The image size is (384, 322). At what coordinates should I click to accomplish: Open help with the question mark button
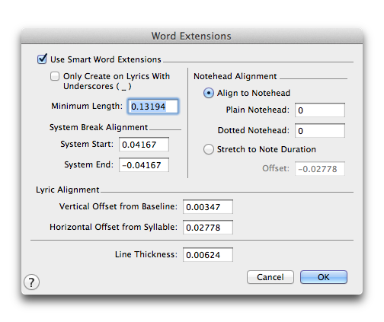tap(31, 282)
